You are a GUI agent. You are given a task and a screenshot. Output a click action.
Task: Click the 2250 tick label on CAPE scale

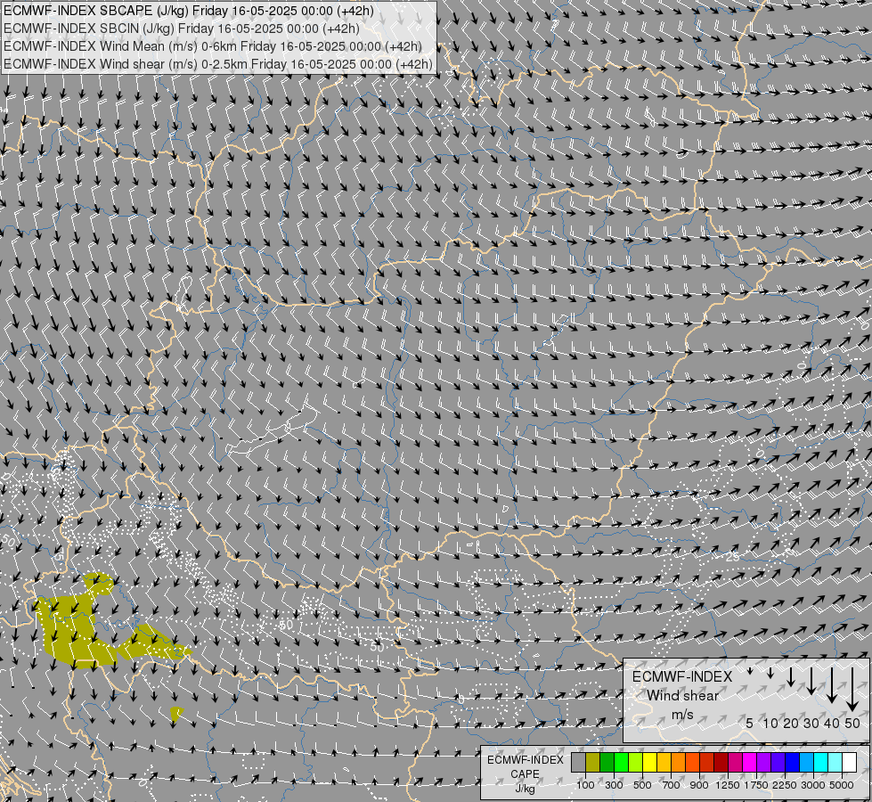(x=785, y=785)
